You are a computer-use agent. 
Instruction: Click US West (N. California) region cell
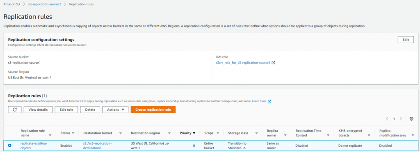[x=150, y=145]
